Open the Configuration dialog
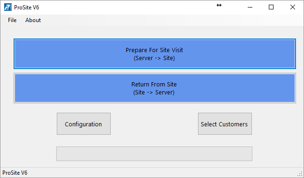Screen dimensions: 304x178 [84, 124]
